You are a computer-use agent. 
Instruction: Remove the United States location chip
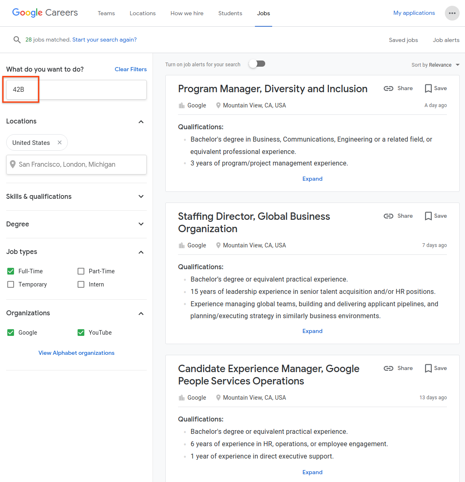tap(60, 142)
